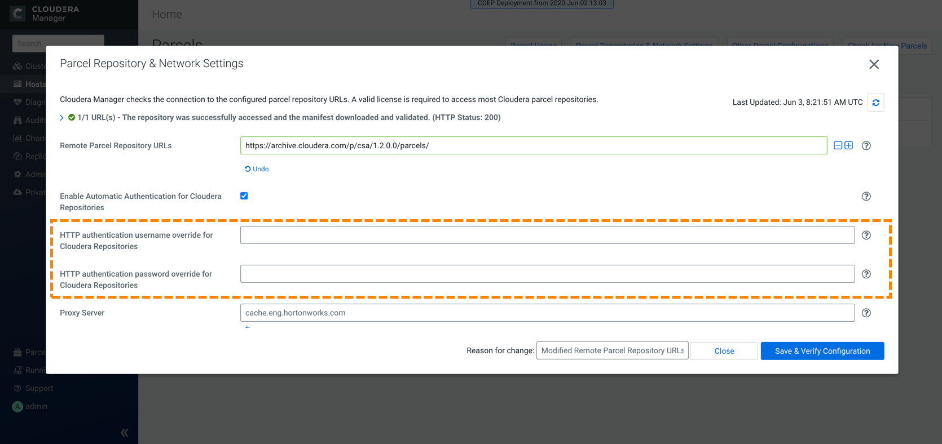Click the Cloudera Manager logo
The height and width of the screenshot is (444, 942).
(45, 14)
